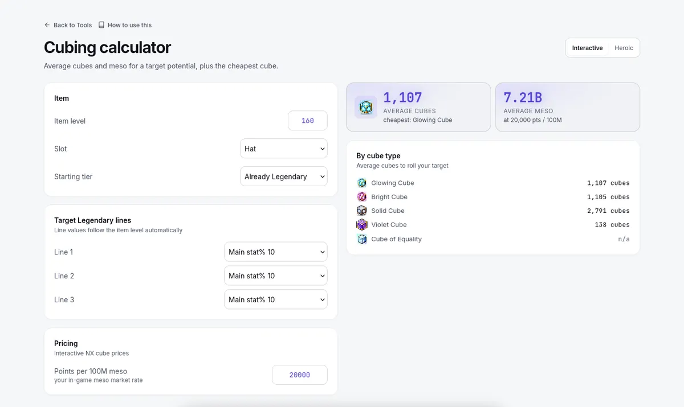Click the Cube of Equality row icon
Screen dimensions: 684x407
pos(361,239)
